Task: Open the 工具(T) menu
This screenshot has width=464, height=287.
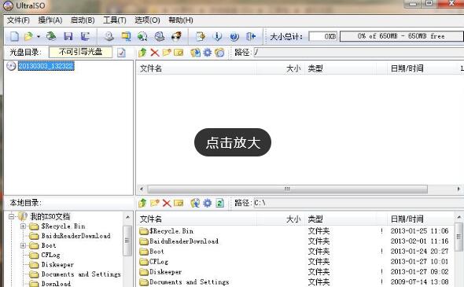Action: pyautogui.click(x=115, y=20)
